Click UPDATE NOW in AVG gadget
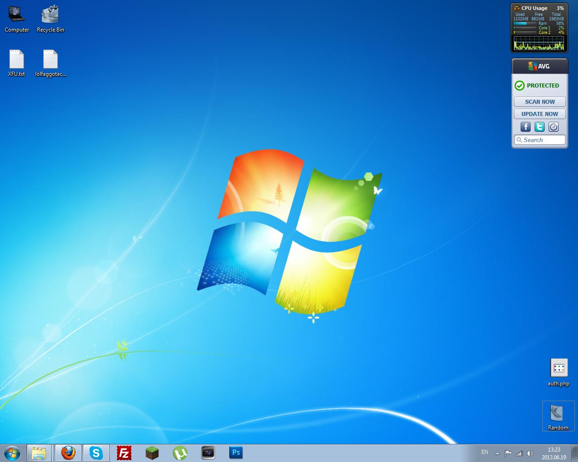Screen dimensions: 578x462 540,114
